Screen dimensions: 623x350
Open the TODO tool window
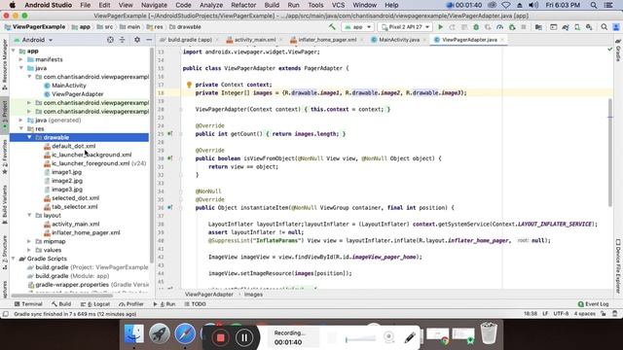pyautogui.click(x=195, y=304)
